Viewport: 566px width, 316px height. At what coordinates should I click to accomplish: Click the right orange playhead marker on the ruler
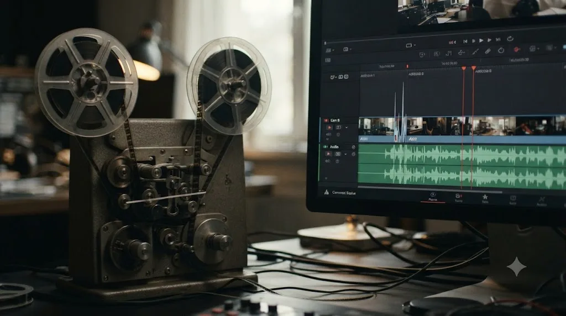[473, 68]
